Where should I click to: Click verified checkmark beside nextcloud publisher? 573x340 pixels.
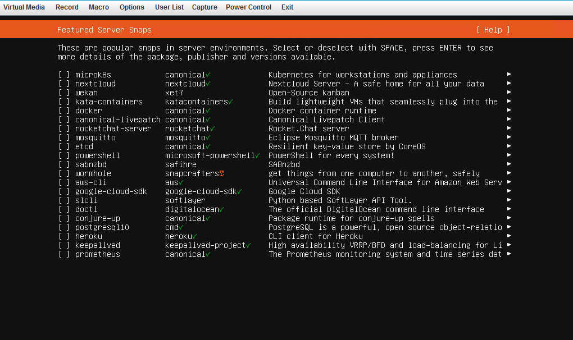[x=208, y=84]
